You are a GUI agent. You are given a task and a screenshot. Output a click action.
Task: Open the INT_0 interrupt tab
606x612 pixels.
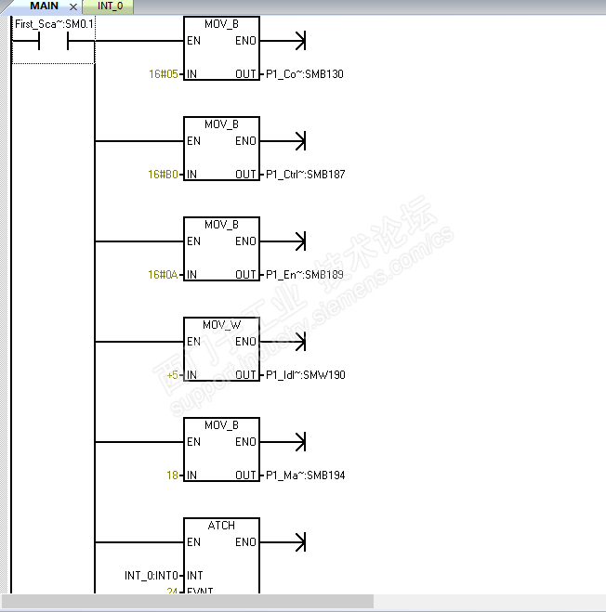tap(110, 7)
